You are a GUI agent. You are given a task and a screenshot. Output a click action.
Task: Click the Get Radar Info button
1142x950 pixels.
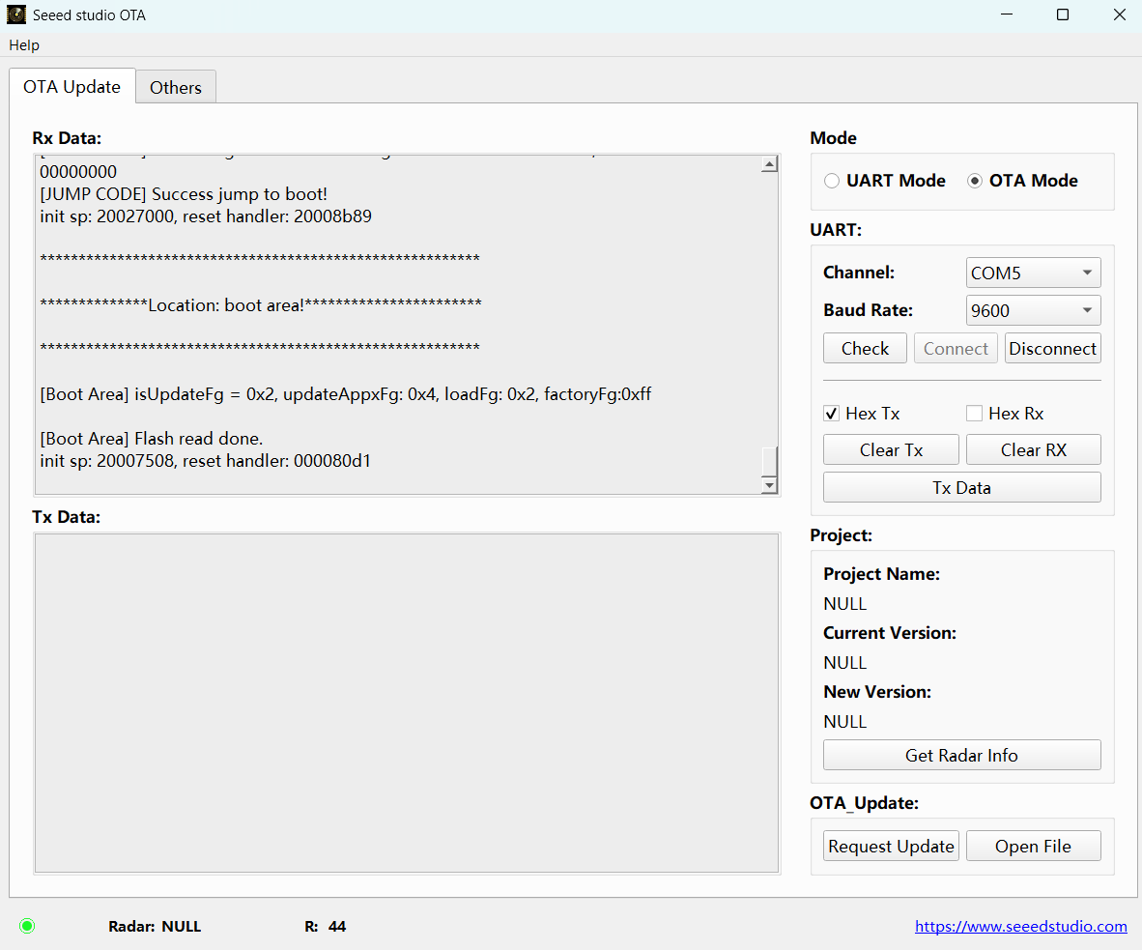coord(961,756)
